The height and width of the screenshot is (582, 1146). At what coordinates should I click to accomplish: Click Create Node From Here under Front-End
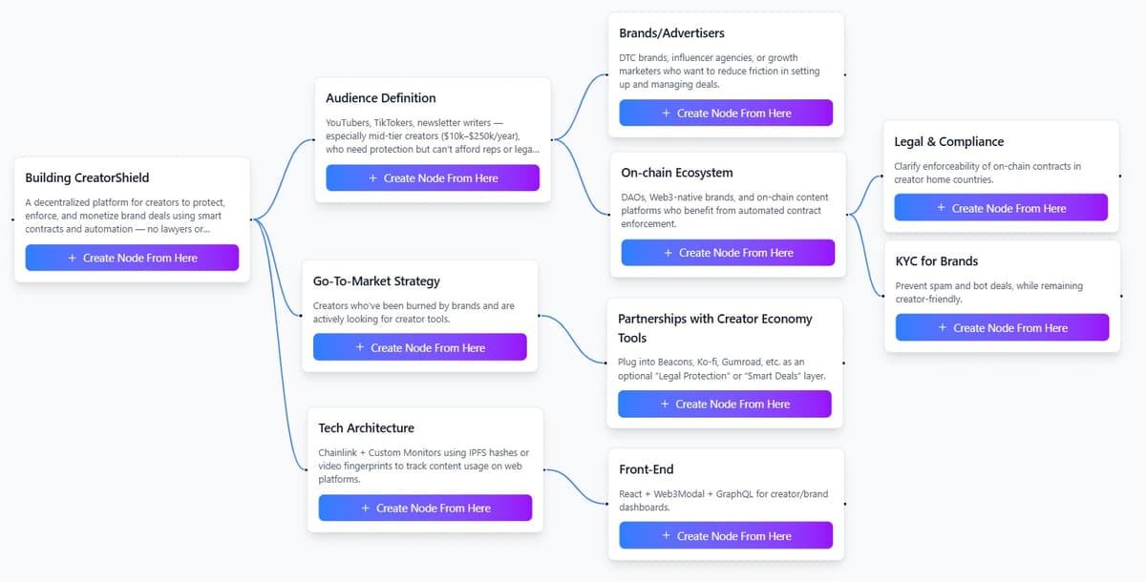tap(726, 536)
